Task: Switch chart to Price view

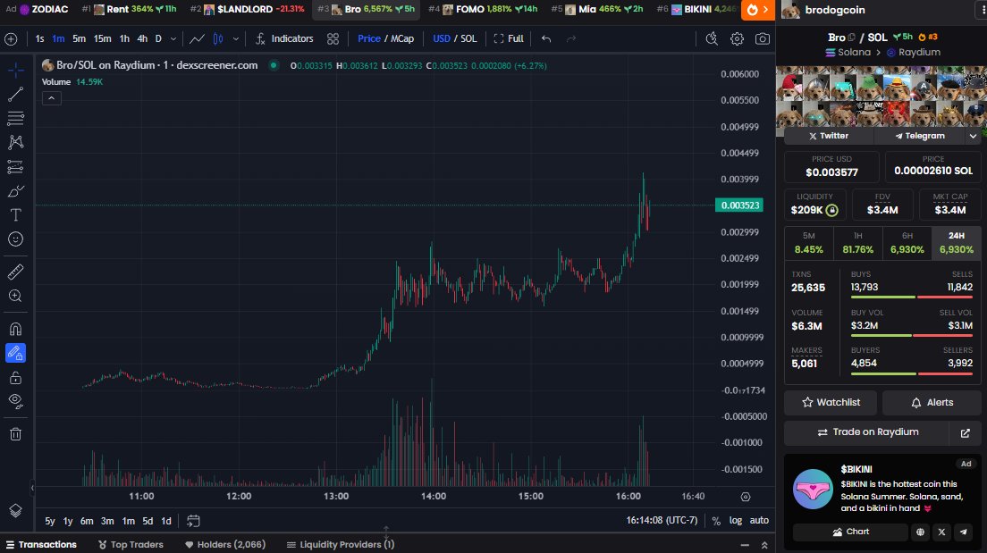Action: (369, 39)
